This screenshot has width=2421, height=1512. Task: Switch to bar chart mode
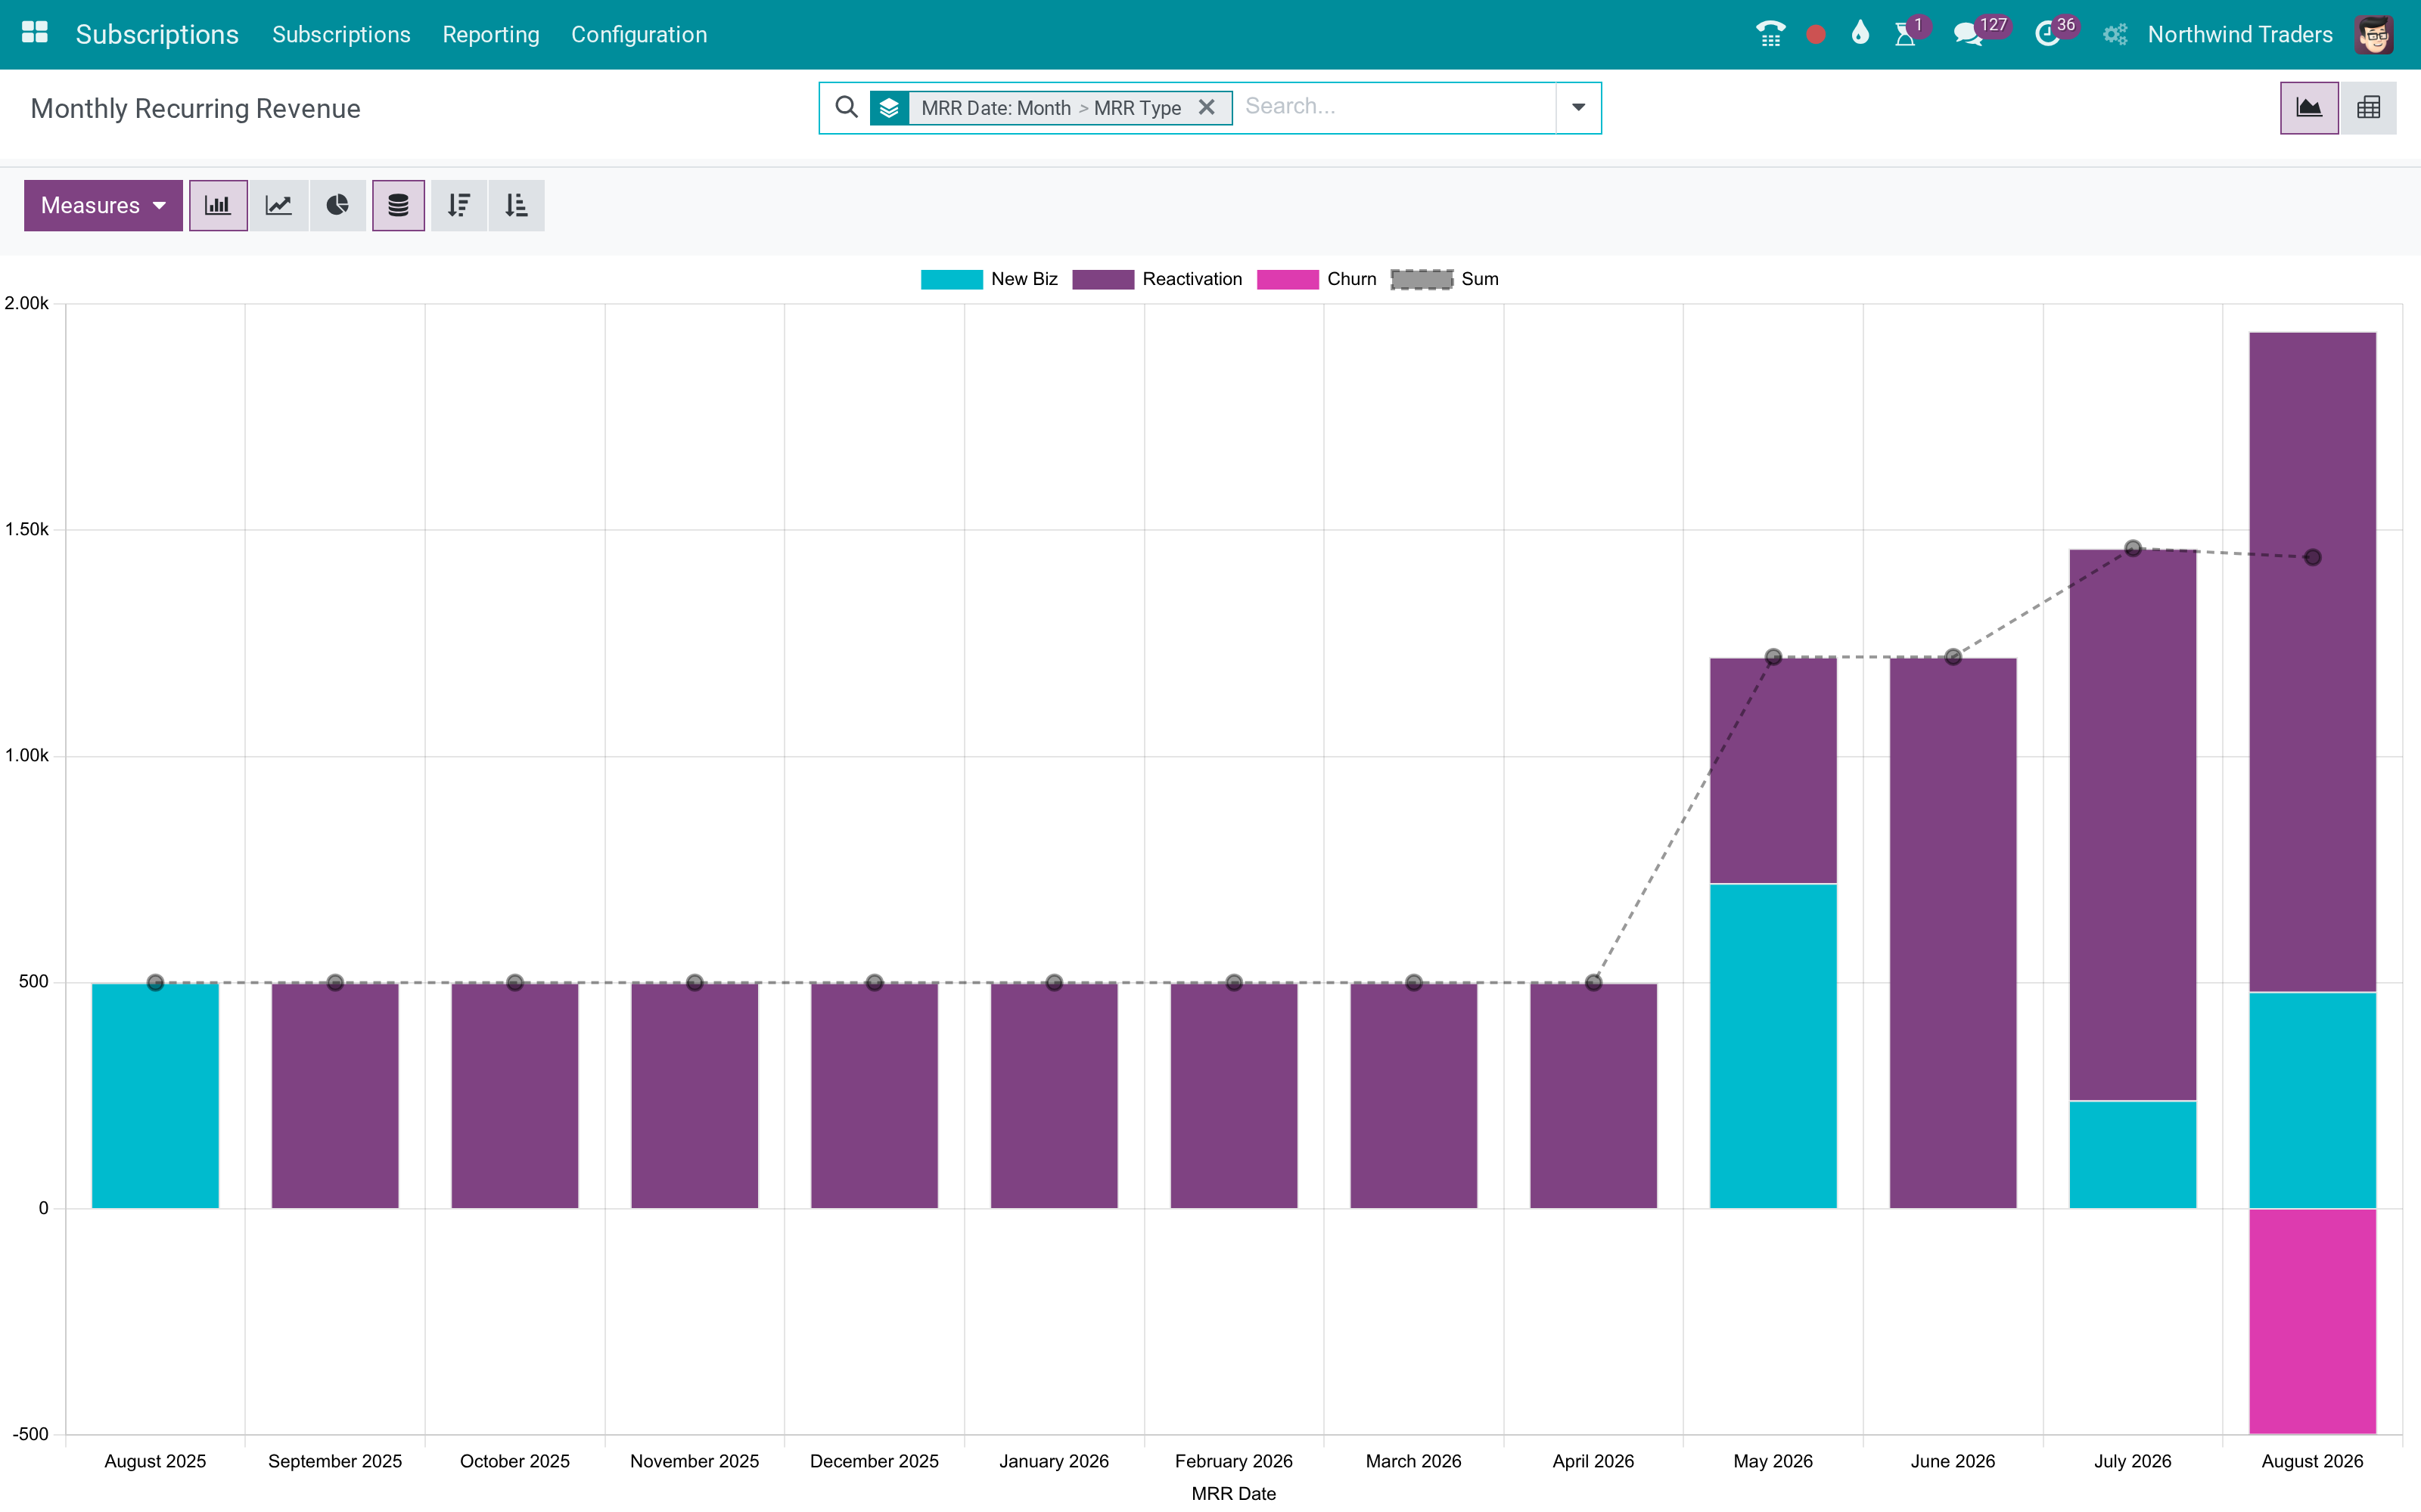pos(218,206)
